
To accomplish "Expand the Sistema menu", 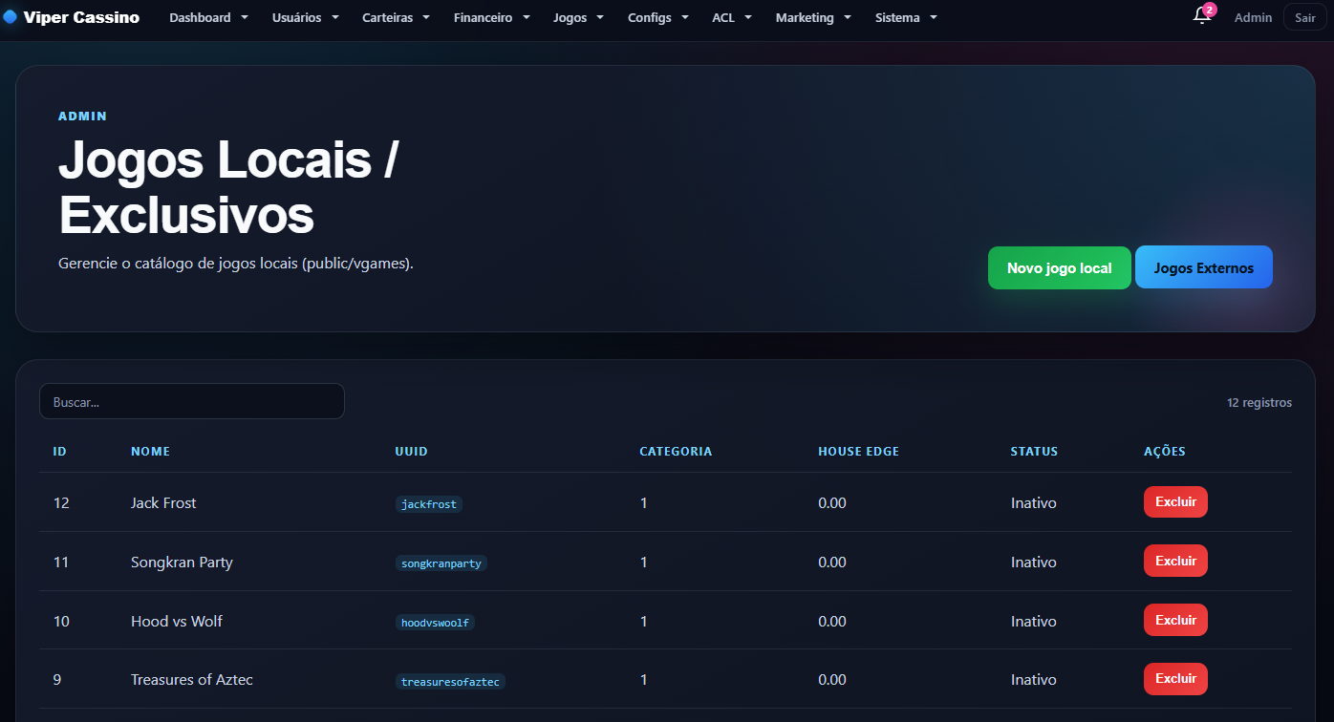I will pos(906,17).
